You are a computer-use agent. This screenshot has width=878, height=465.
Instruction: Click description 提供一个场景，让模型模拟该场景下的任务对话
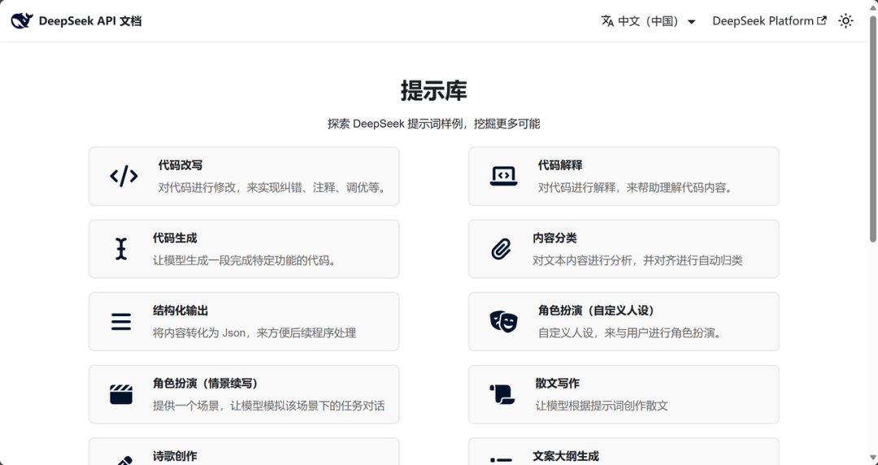tap(269, 406)
